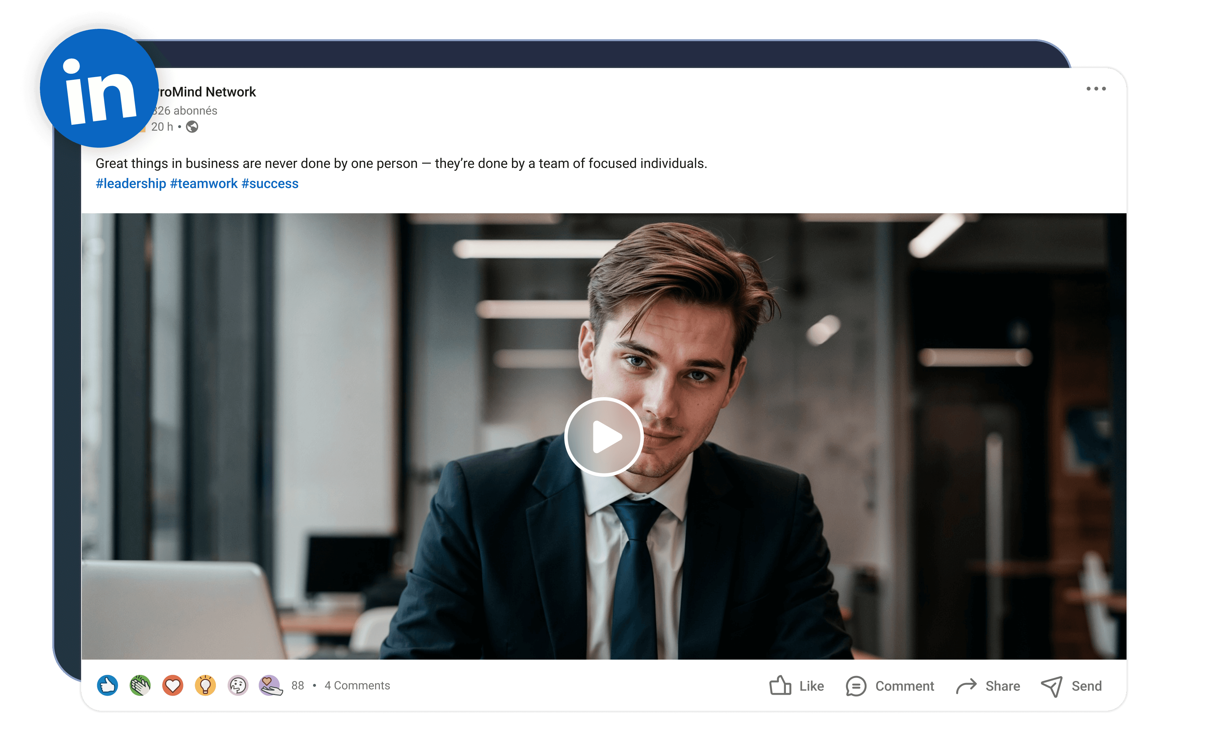Open the 4 Comments link
1207x754 pixels.
[357, 686]
